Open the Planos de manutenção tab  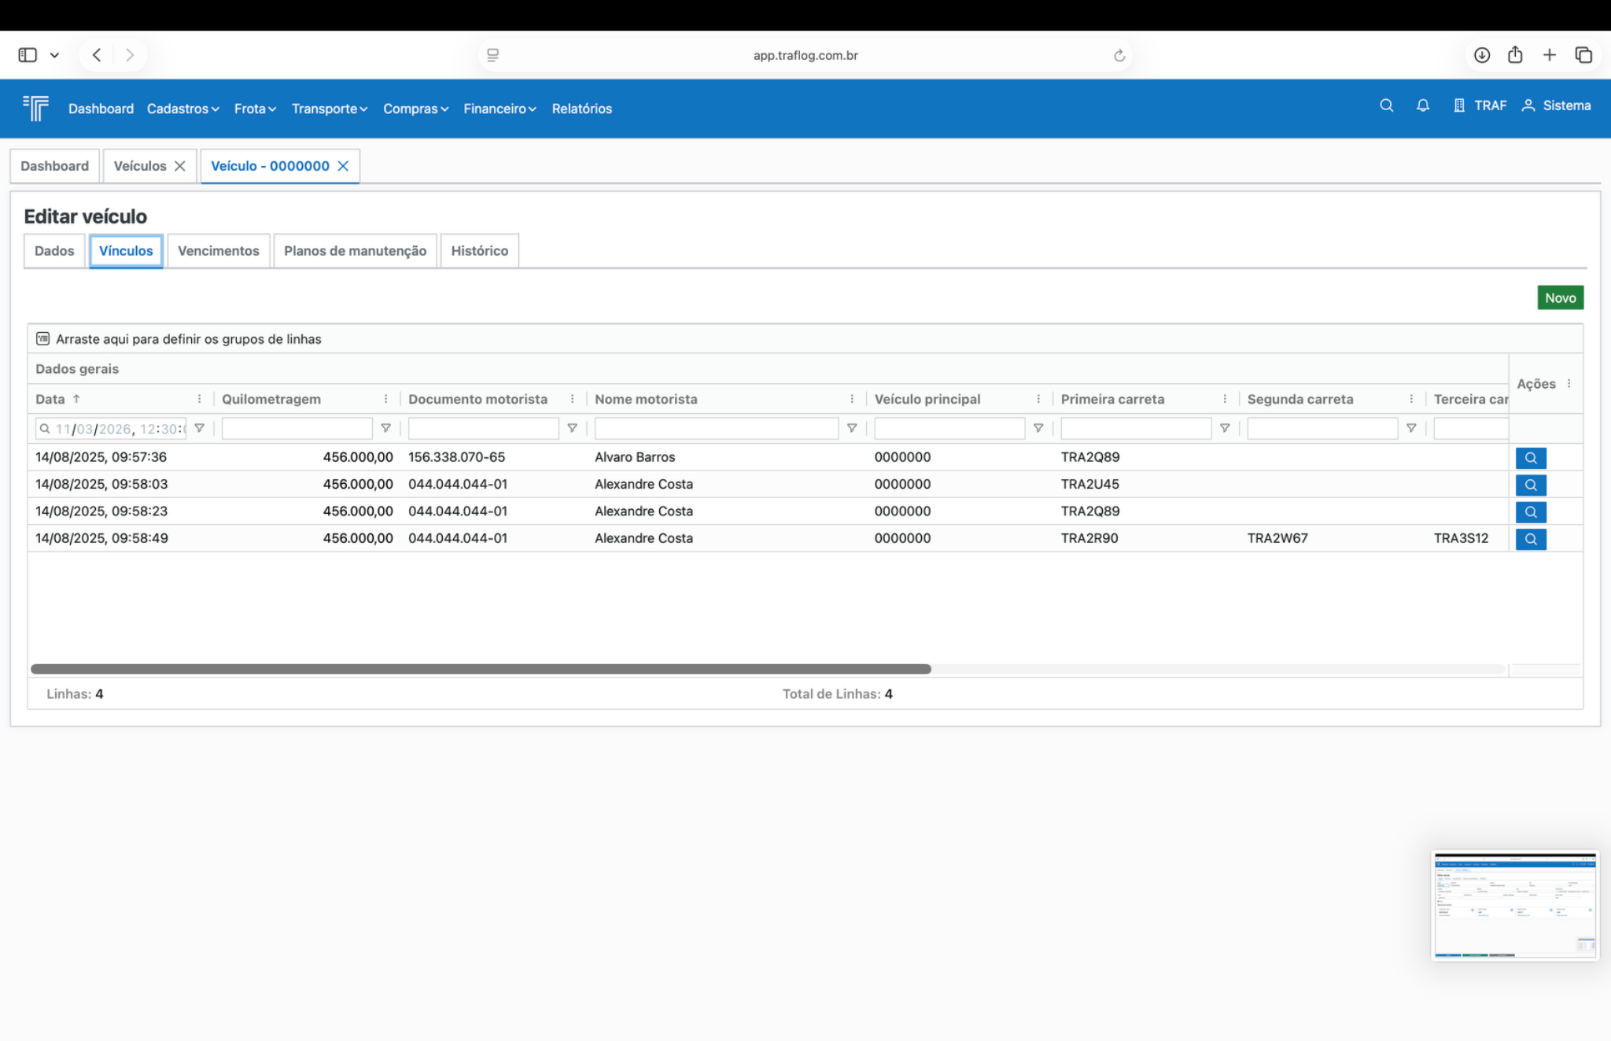coord(355,251)
